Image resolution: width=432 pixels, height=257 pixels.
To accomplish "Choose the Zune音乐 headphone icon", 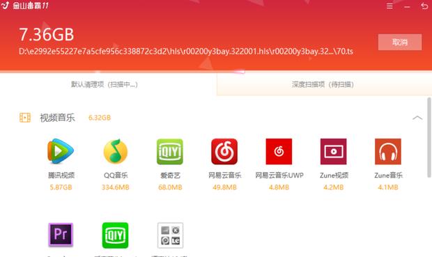I will [388, 152].
